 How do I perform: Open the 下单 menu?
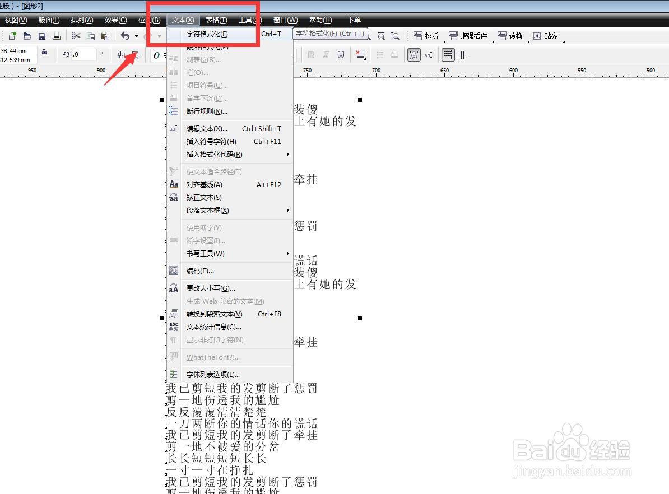pos(354,20)
